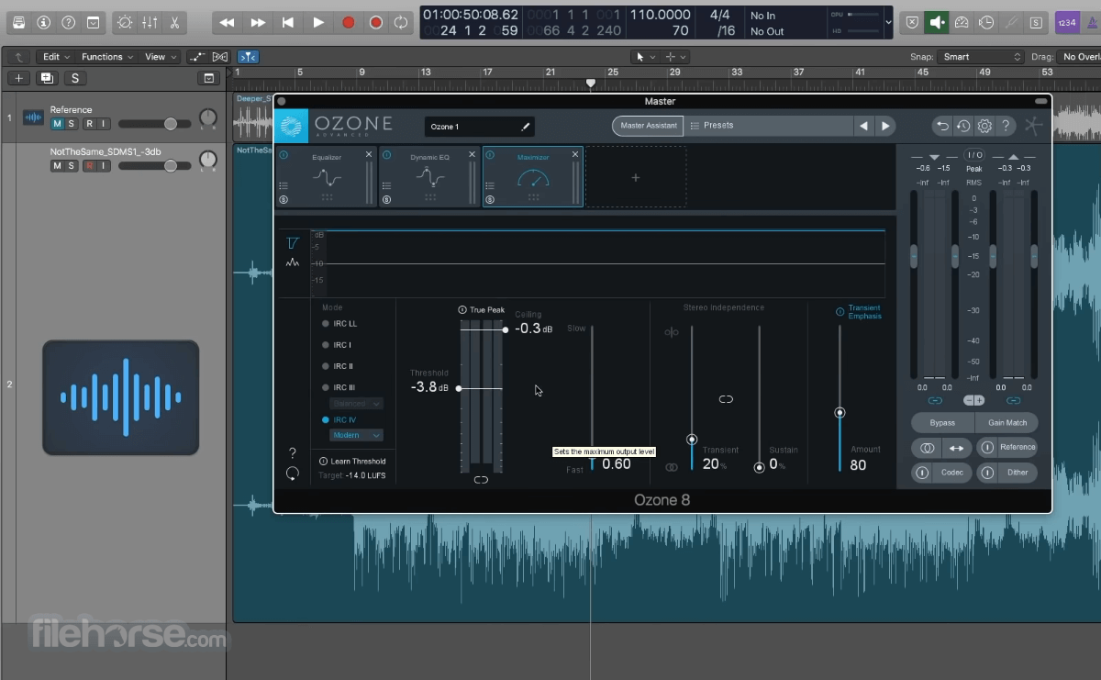Expand the LCD display options arrow
Screen dimensions: 1101x680
(x=887, y=22)
